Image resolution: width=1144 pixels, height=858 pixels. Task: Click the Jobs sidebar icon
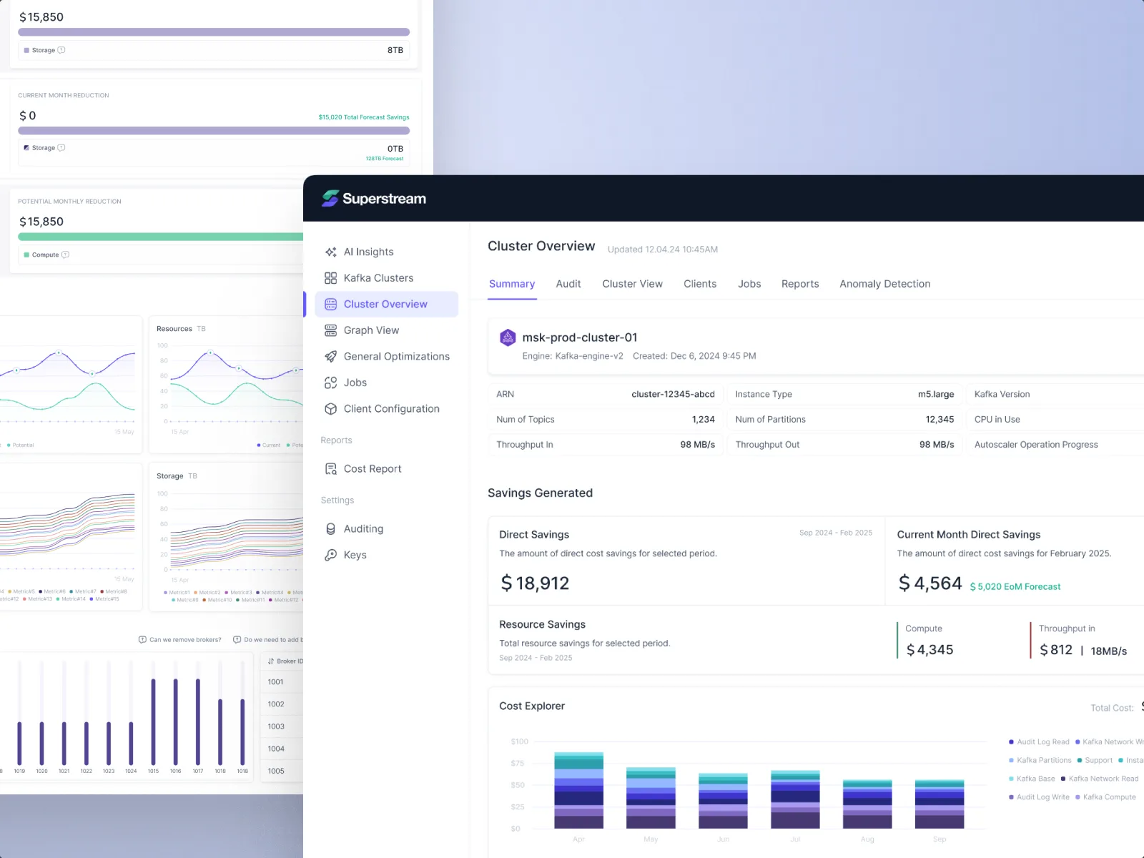(330, 383)
